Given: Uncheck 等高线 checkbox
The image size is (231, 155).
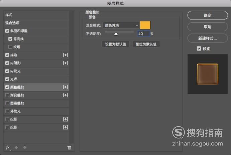Looking at the screenshot, I should (x=10, y=39).
